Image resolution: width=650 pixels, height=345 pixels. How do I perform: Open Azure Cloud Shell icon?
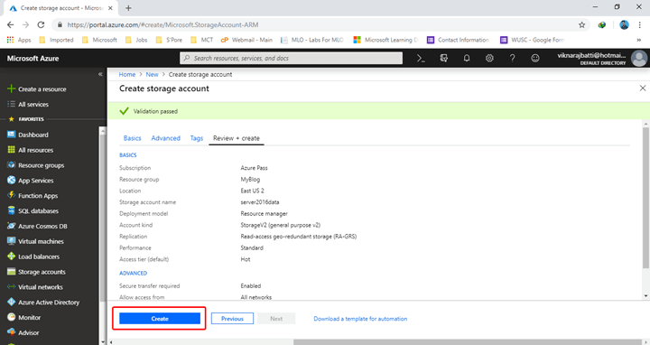click(421, 59)
